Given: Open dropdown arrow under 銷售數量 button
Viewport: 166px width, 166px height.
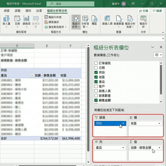Looking at the screenshot, I should (119, 27).
